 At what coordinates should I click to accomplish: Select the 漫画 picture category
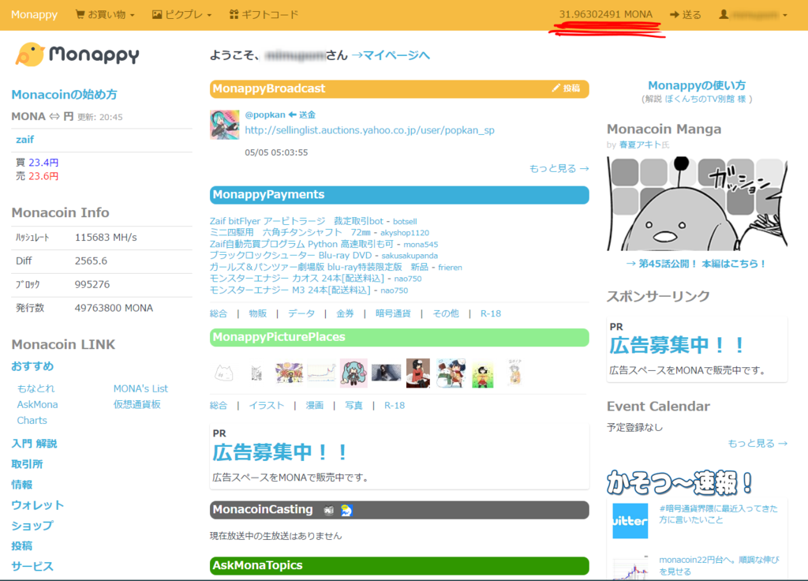click(314, 405)
